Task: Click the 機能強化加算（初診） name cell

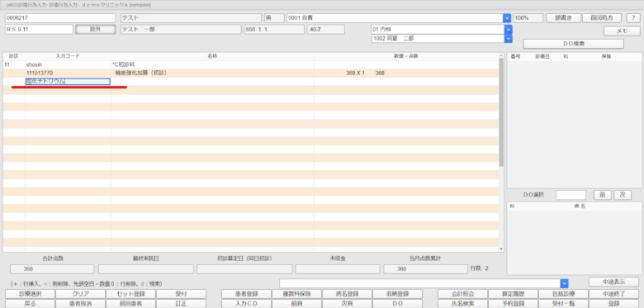Action: (212, 73)
